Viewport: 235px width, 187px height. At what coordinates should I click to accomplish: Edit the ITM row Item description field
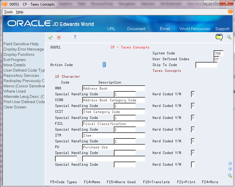[114, 135]
